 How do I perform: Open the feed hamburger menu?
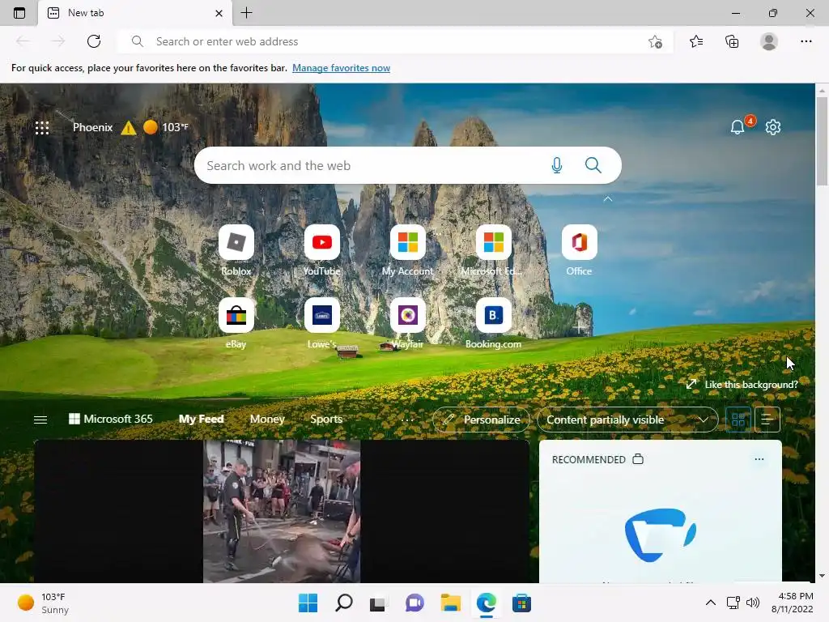click(40, 420)
